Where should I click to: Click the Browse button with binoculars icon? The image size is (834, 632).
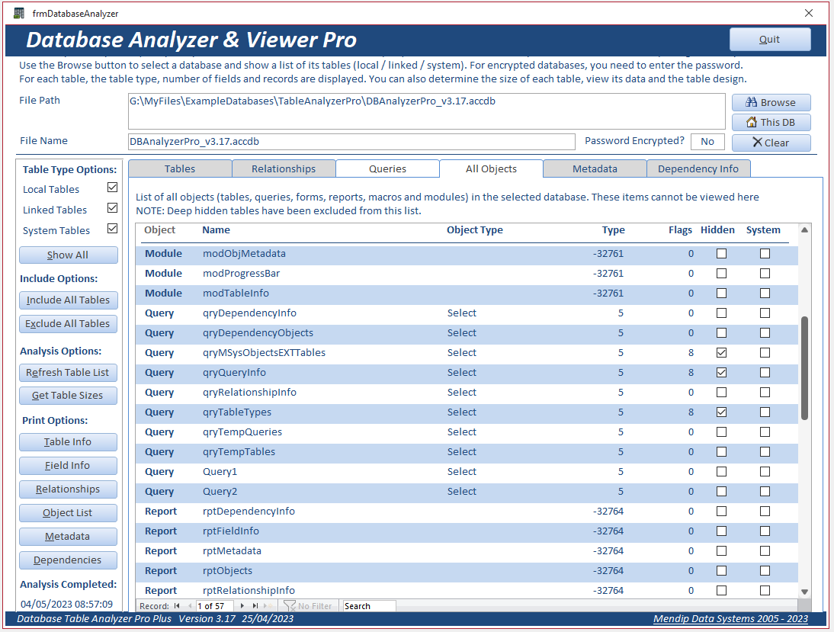point(771,102)
